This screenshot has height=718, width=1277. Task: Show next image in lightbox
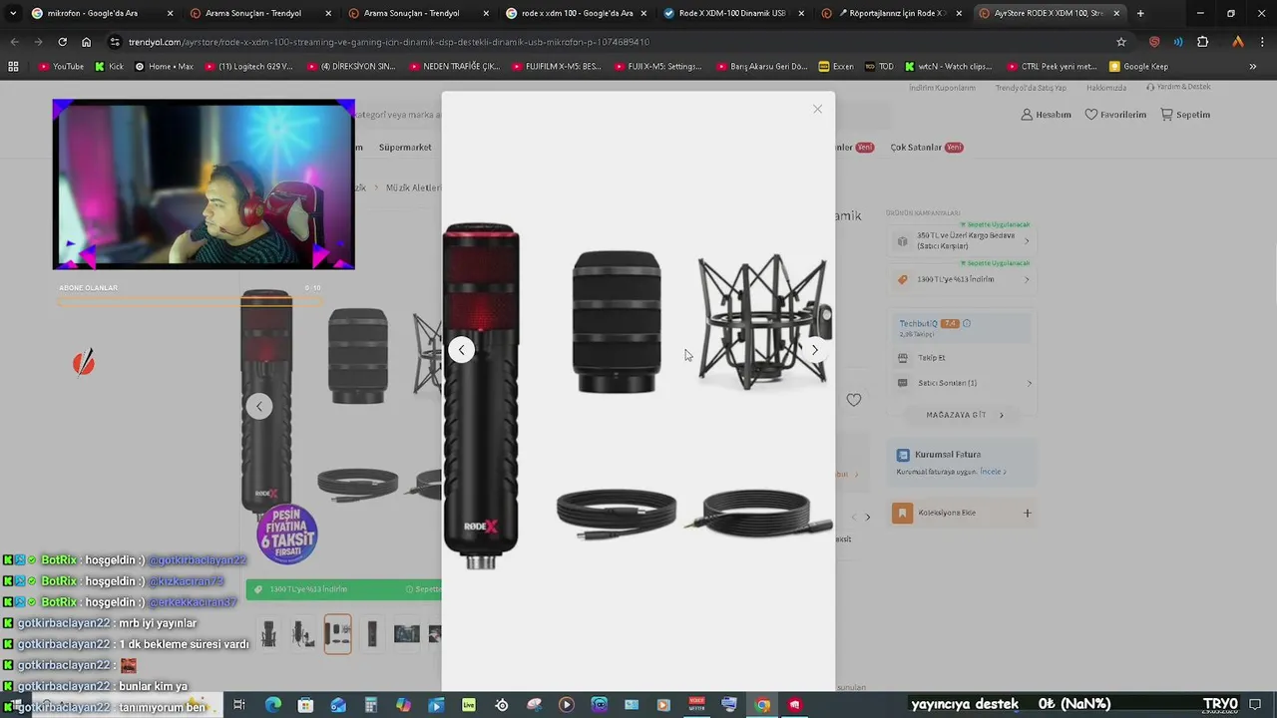pyautogui.click(x=814, y=350)
